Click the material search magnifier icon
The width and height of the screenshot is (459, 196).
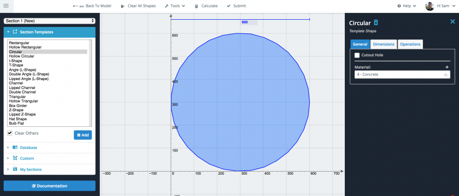coord(446,75)
